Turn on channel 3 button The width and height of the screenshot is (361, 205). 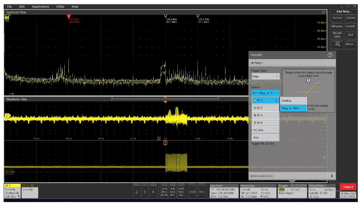click(145, 191)
